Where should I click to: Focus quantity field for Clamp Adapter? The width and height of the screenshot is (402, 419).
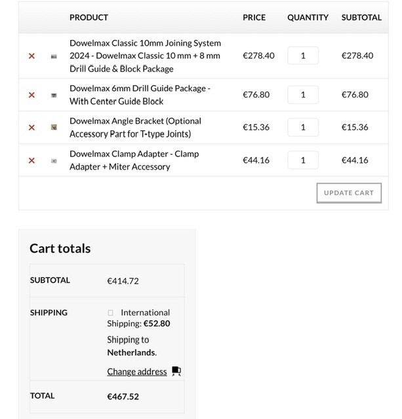click(x=303, y=160)
